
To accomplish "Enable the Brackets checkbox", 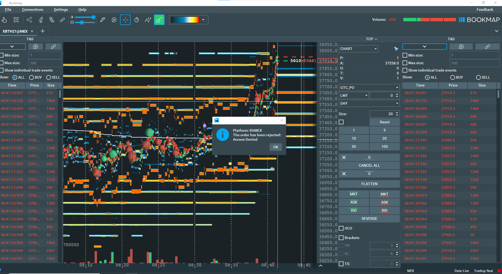I will pyautogui.click(x=341, y=238).
